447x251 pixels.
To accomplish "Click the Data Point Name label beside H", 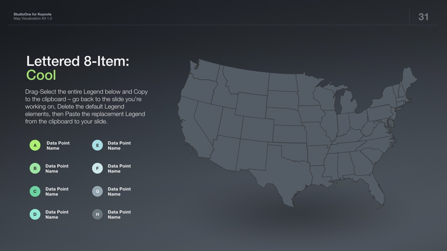I will tap(119, 214).
